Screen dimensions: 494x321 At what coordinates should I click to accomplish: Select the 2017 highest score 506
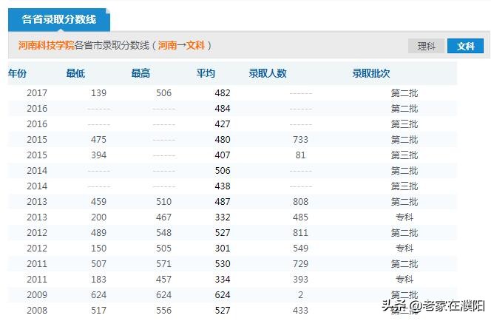click(164, 93)
